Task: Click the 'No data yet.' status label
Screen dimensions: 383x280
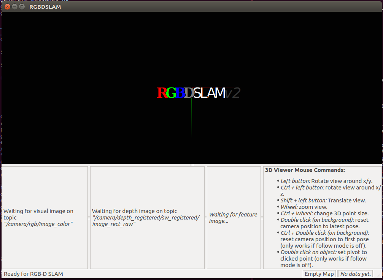Action: tap(355, 274)
